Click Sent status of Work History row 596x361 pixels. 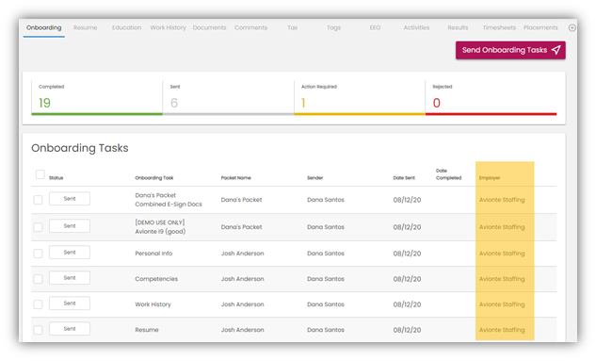pyautogui.click(x=70, y=304)
